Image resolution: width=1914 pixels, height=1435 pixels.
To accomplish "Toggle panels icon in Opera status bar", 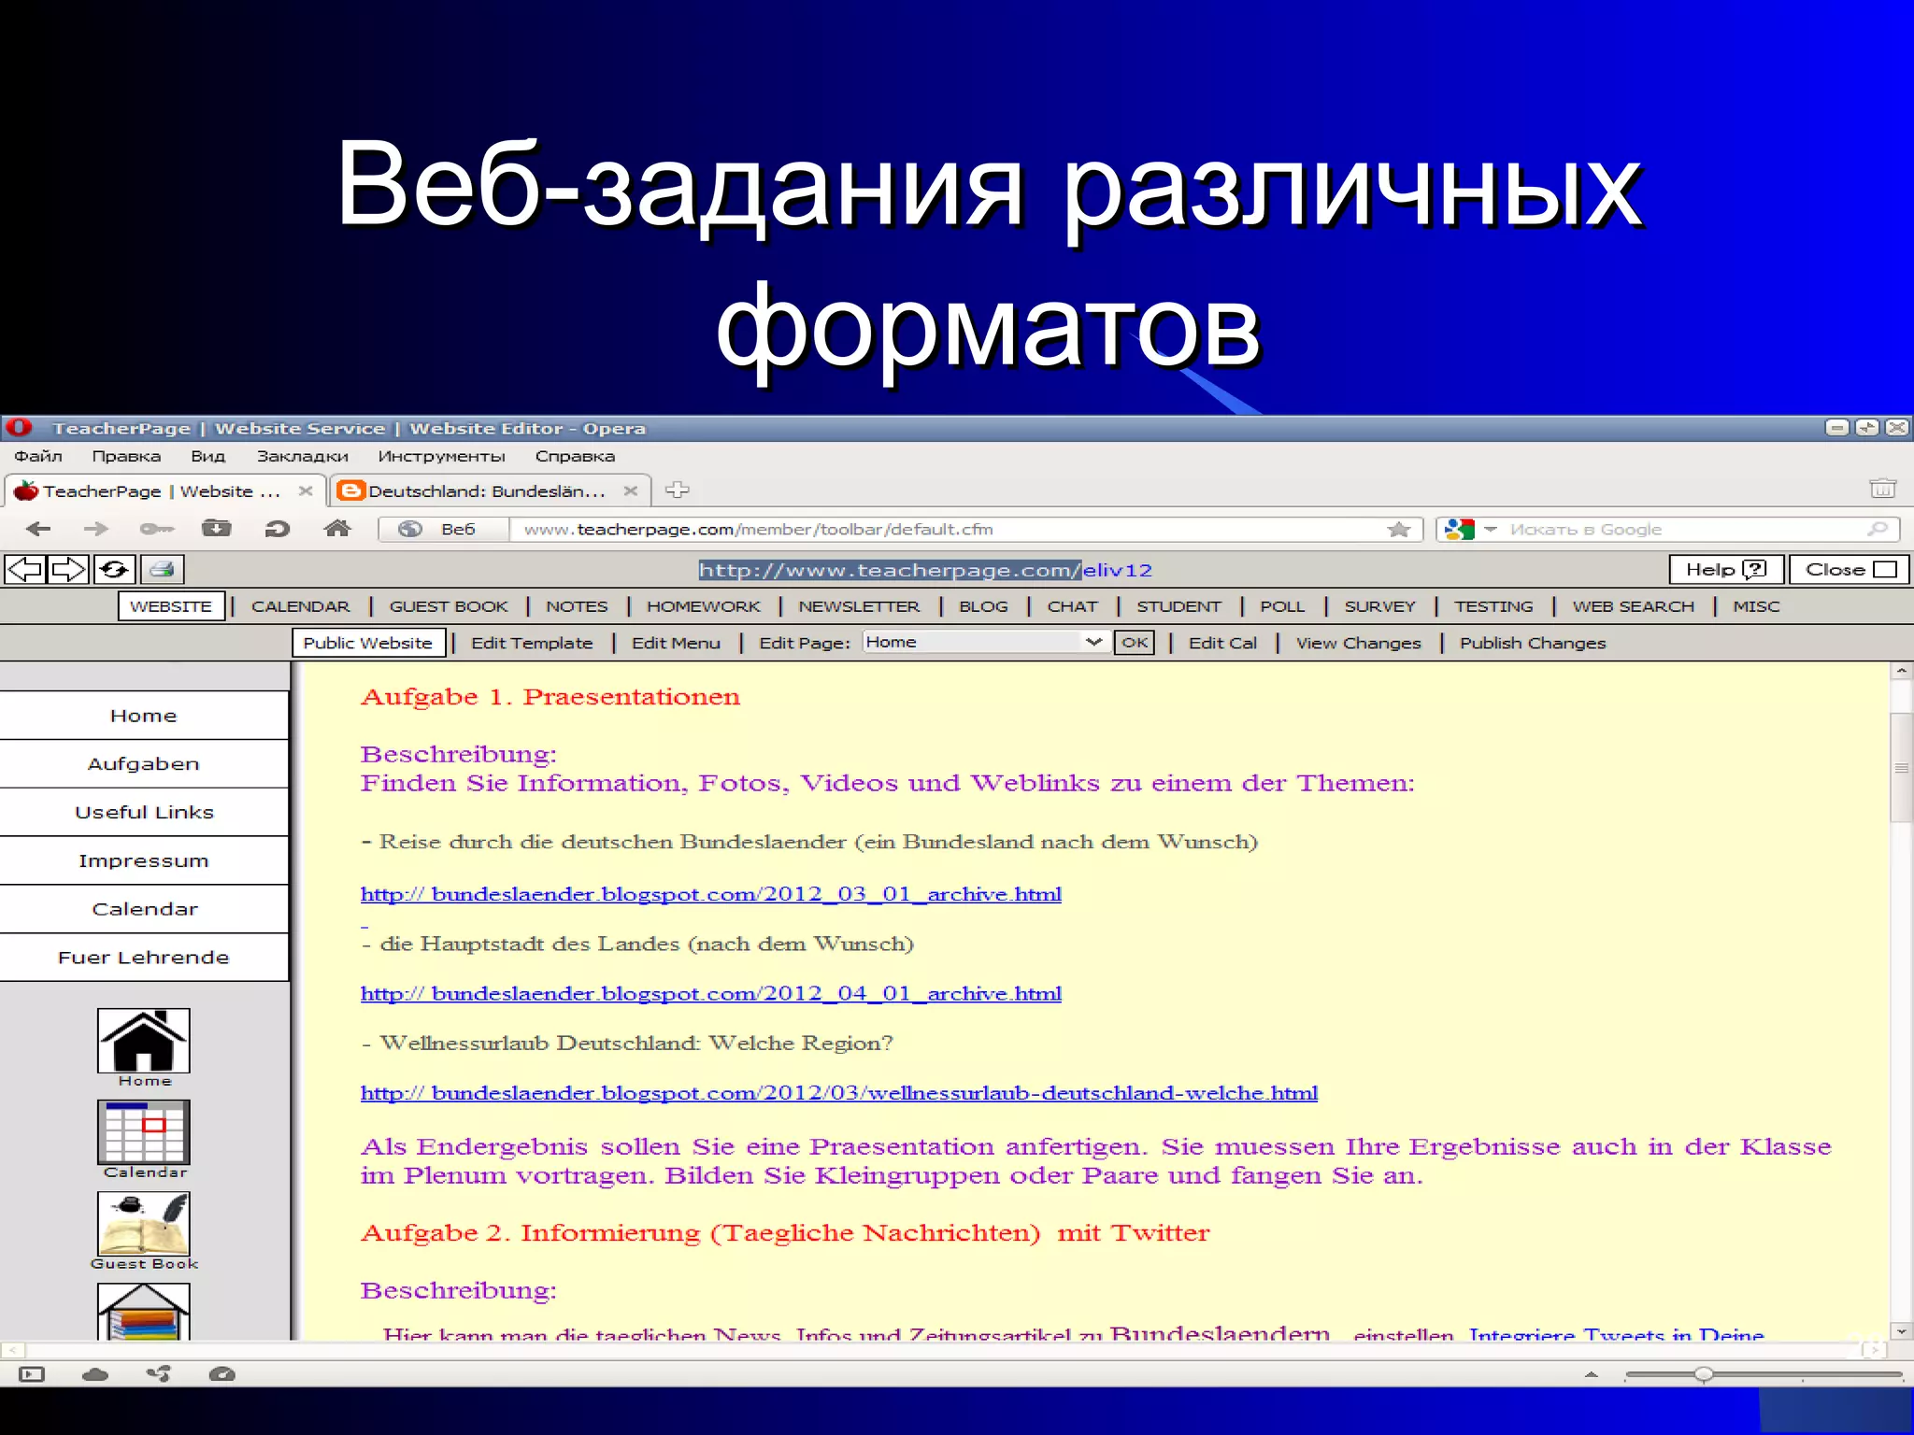I will [x=32, y=1374].
